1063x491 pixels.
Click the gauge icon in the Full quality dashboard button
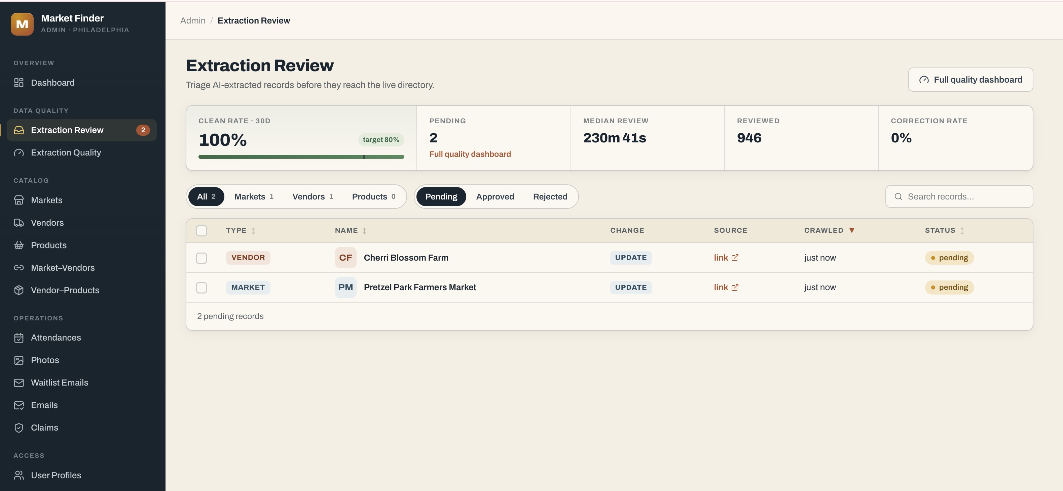pyautogui.click(x=924, y=80)
